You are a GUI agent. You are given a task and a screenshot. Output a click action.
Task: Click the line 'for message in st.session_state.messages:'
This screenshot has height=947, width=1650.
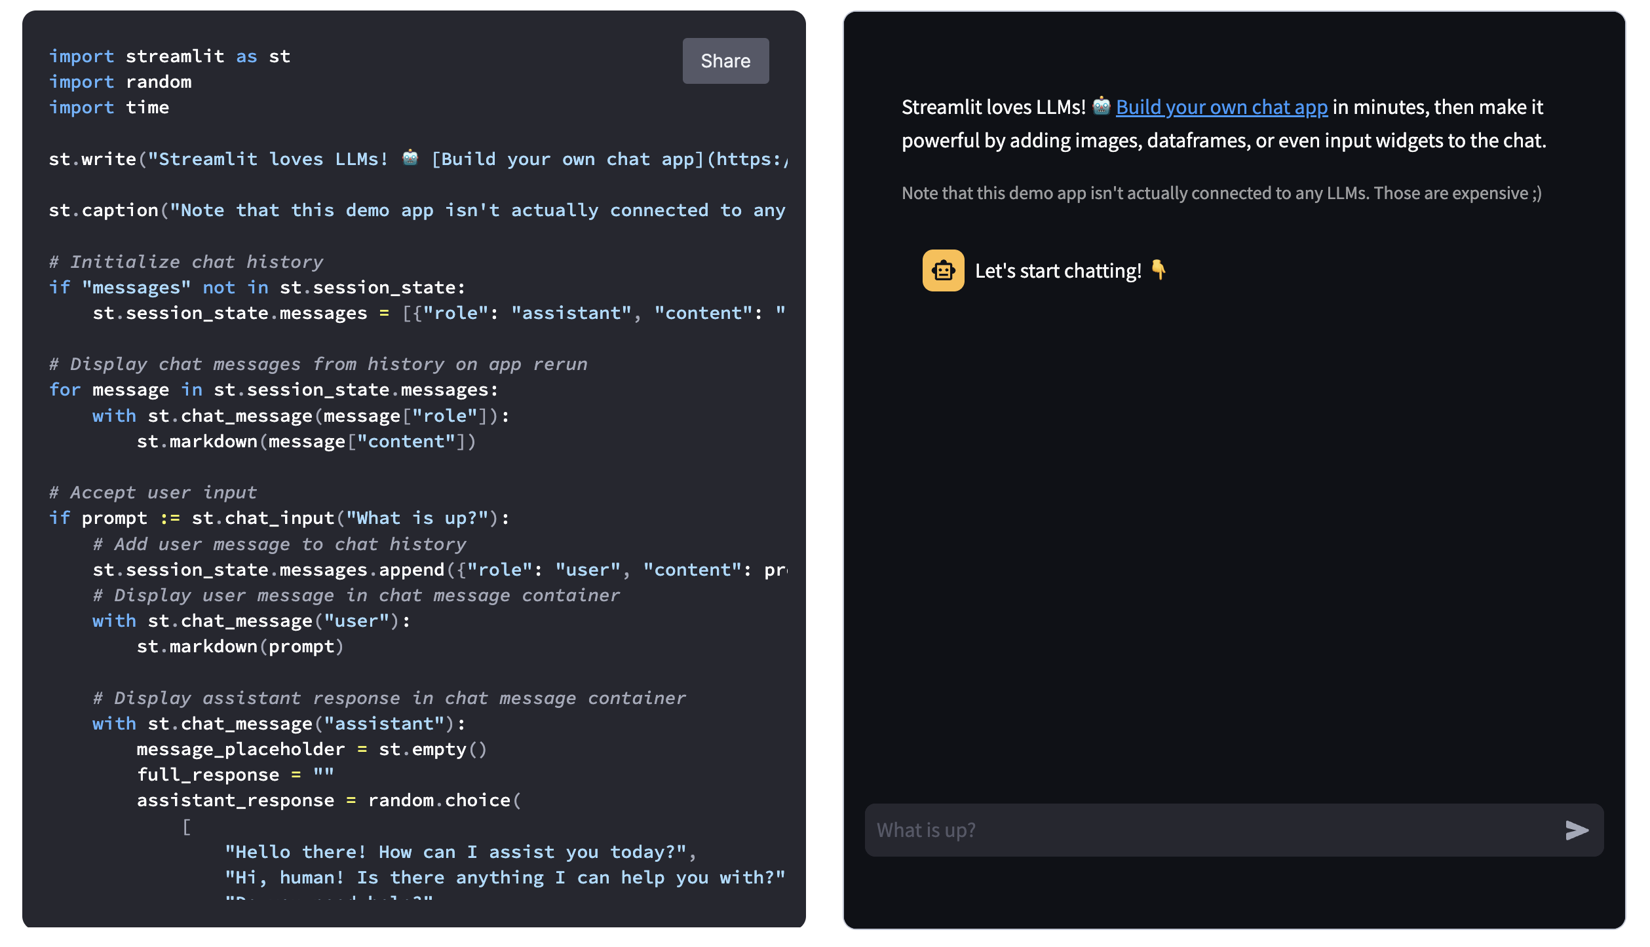point(274,390)
